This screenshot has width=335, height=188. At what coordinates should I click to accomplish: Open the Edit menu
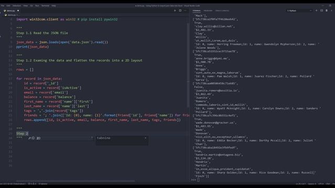(x=8, y=6)
